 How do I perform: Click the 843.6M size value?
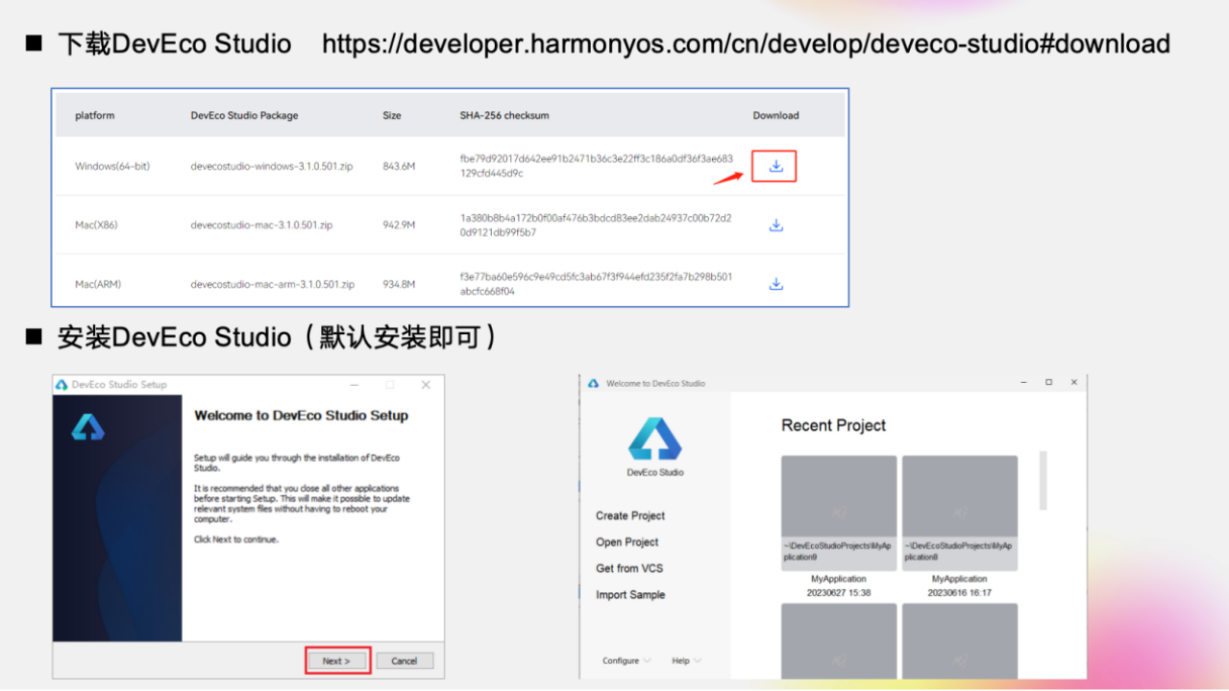pos(399,166)
